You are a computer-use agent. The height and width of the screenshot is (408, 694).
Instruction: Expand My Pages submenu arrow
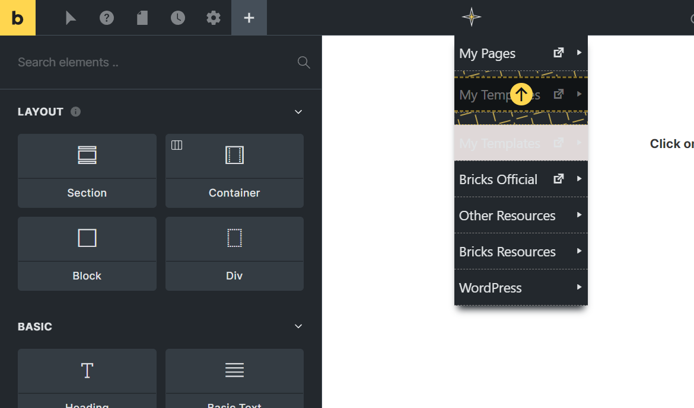[579, 53]
